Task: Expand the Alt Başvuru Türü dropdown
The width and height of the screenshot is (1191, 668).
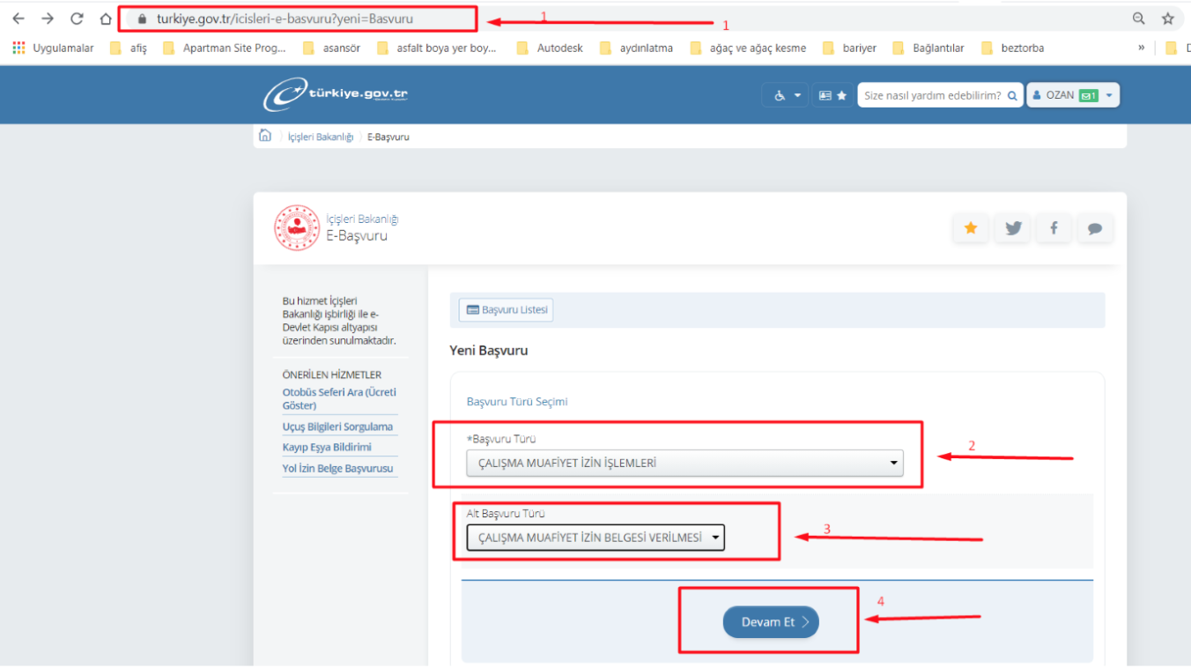Action: pyautogui.click(x=595, y=538)
